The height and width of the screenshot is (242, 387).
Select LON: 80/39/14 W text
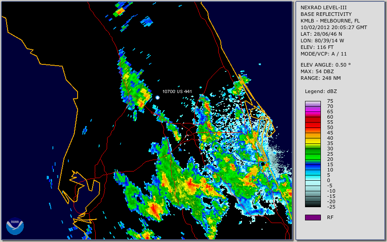click(322, 41)
